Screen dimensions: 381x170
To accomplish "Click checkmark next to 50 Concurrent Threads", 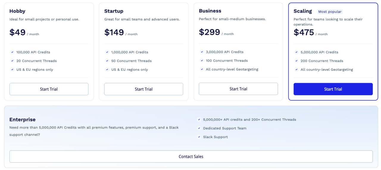I will point(107,61).
